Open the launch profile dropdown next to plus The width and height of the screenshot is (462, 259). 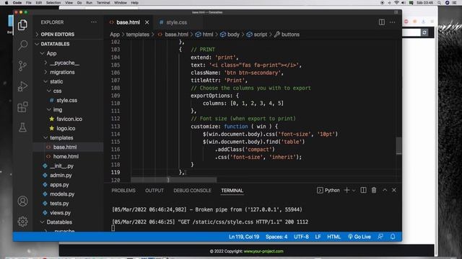pos(354,191)
